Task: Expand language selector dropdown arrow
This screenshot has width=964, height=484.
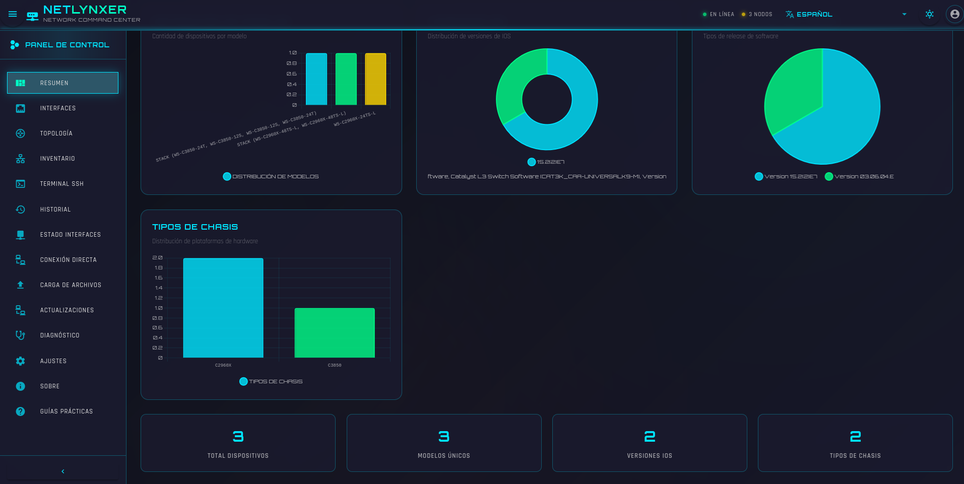Action: pos(905,14)
